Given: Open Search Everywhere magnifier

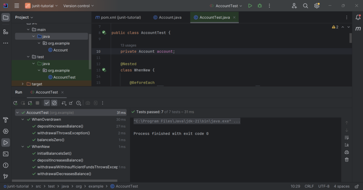Looking at the screenshot, I should coord(305,6).
